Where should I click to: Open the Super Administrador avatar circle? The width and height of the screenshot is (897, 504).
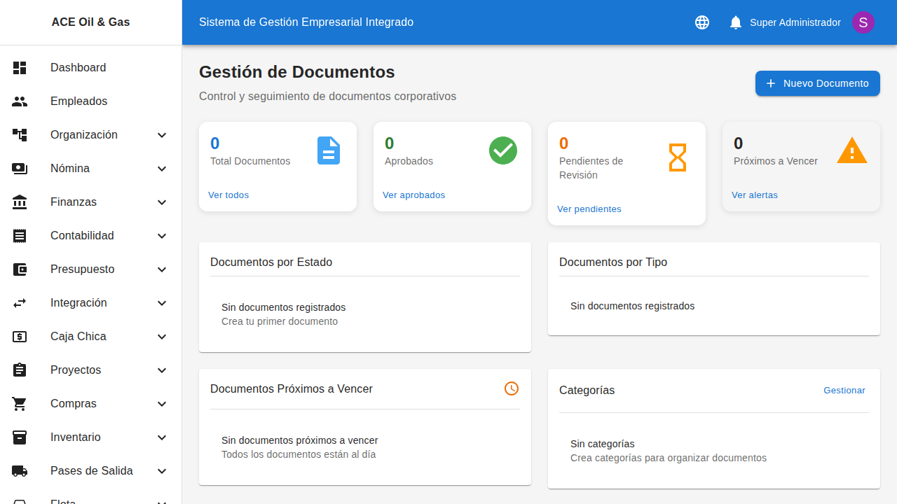tap(863, 22)
